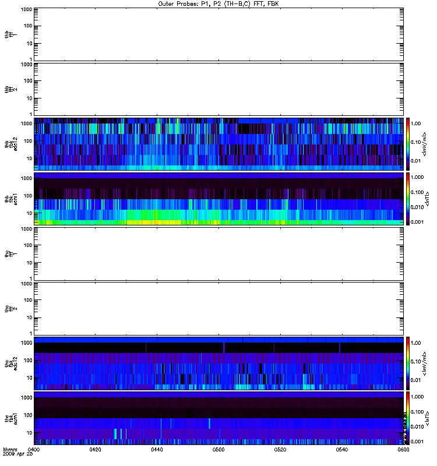Select the empty thb fff 1 plot panel
This screenshot has height=466, width=437.
pos(218,34)
